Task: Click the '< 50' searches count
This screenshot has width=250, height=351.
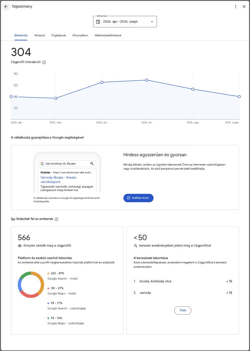Action: [140, 238]
